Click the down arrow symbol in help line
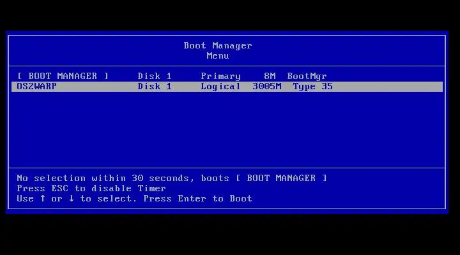The width and height of the screenshot is (460, 255). (72, 198)
